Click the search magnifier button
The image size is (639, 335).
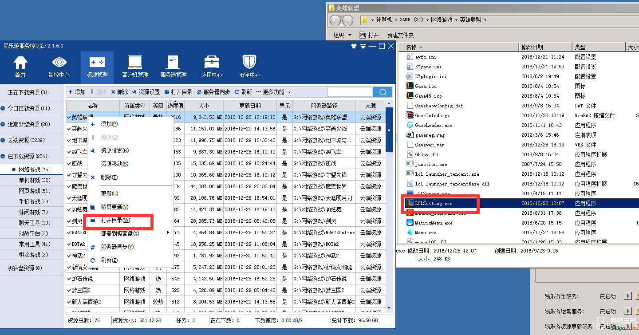tap(383, 92)
